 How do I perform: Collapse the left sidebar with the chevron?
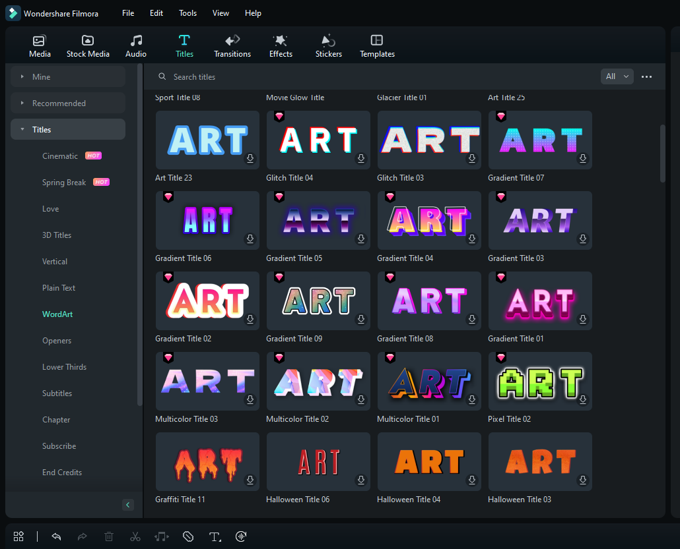(x=127, y=504)
